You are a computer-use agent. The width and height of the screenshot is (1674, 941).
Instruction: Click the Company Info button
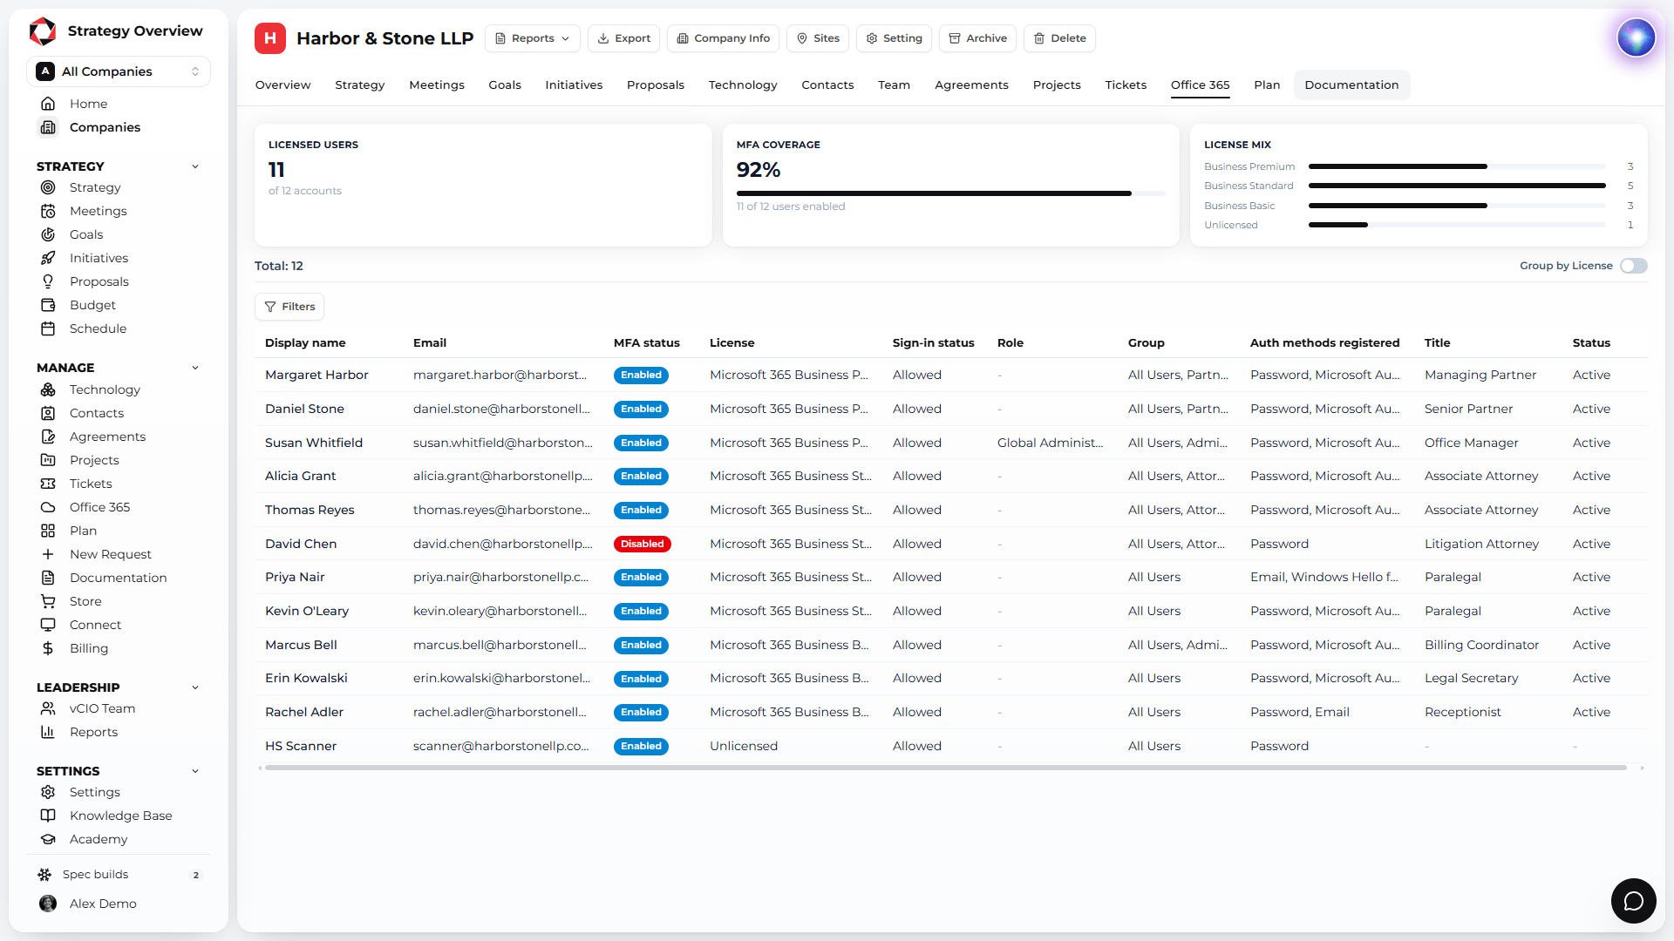(723, 38)
